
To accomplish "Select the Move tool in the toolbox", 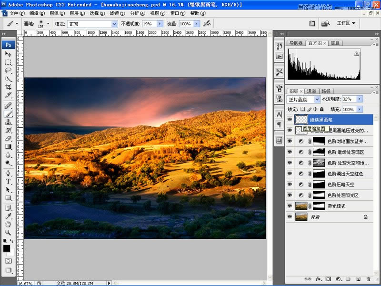I will pyautogui.click(x=8, y=54).
